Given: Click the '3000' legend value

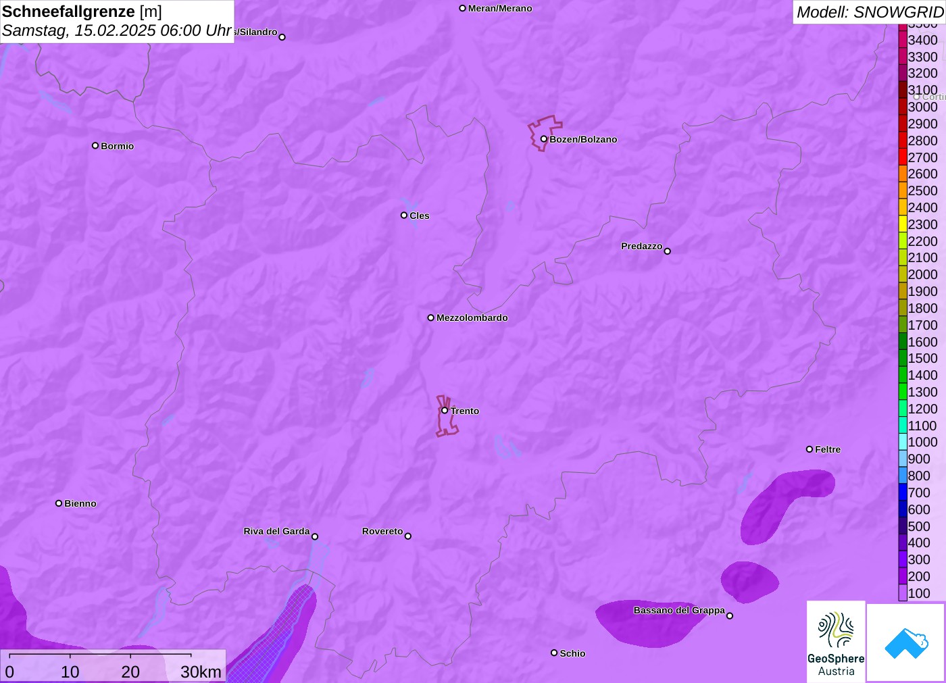Looking at the screenshot, I should (923, 107).
